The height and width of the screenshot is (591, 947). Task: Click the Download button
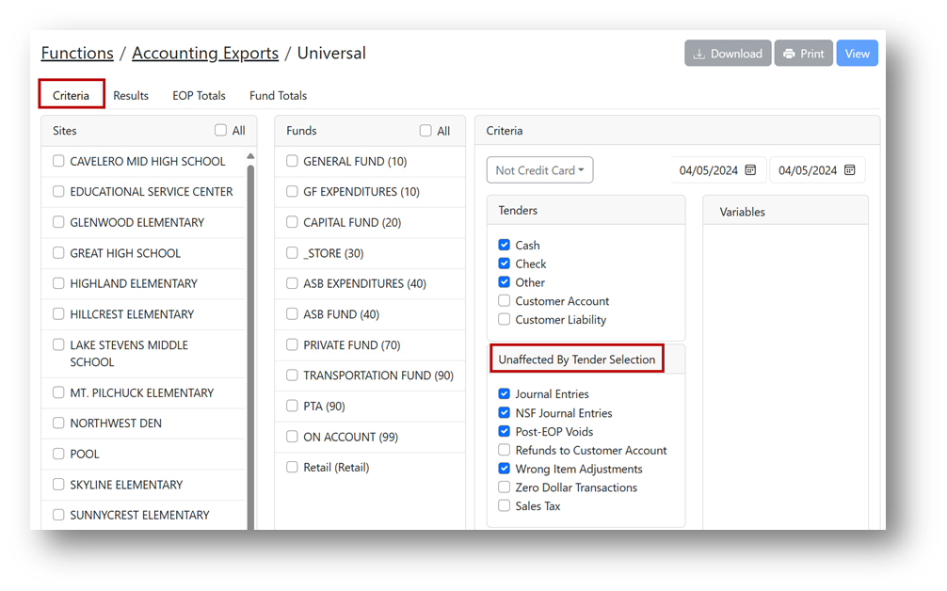tap(727, 54)
